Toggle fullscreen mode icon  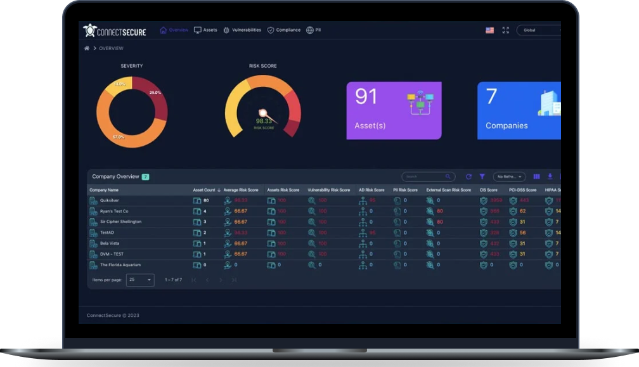(x=506, y=30)
